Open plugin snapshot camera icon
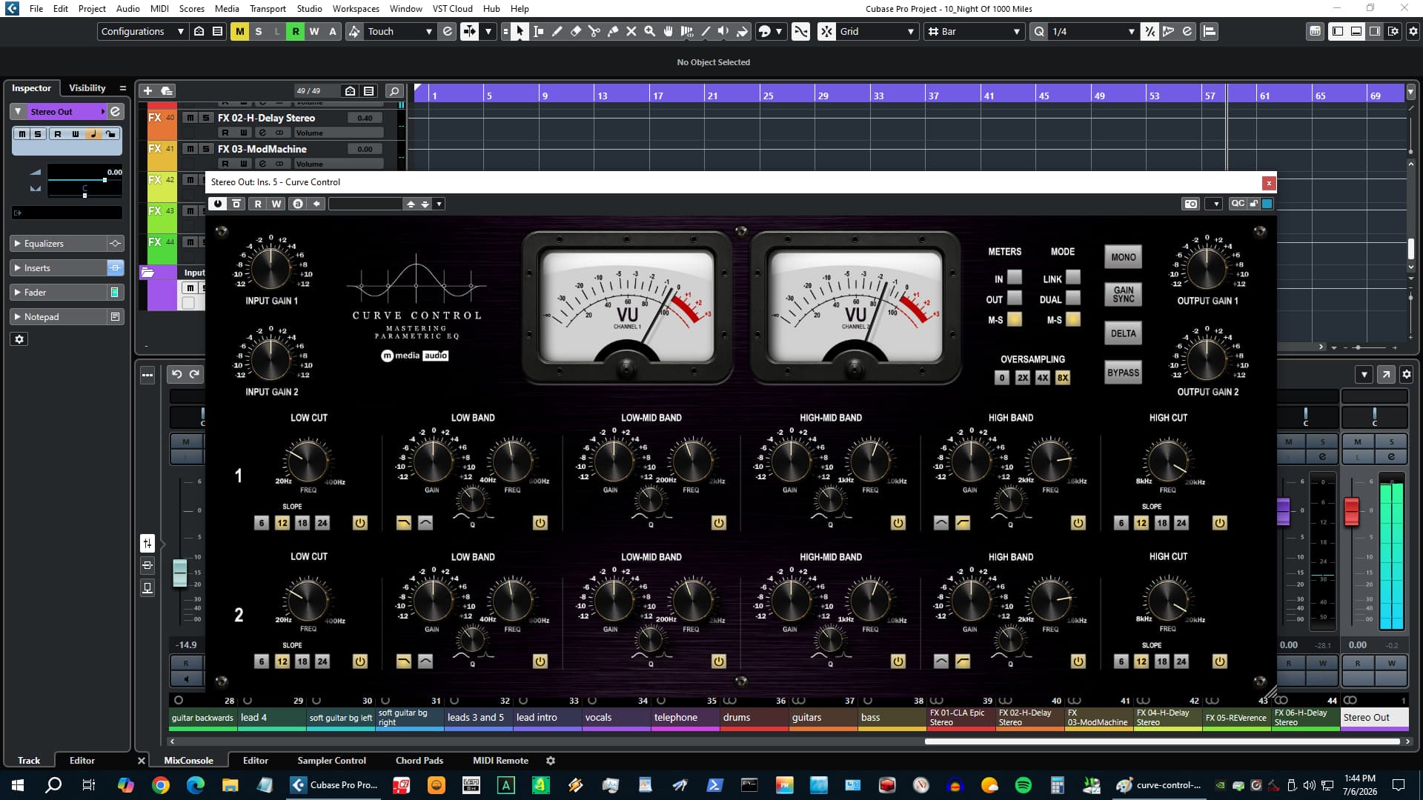The height and width of the screenshot is (800, 1423). [1191, 204]
